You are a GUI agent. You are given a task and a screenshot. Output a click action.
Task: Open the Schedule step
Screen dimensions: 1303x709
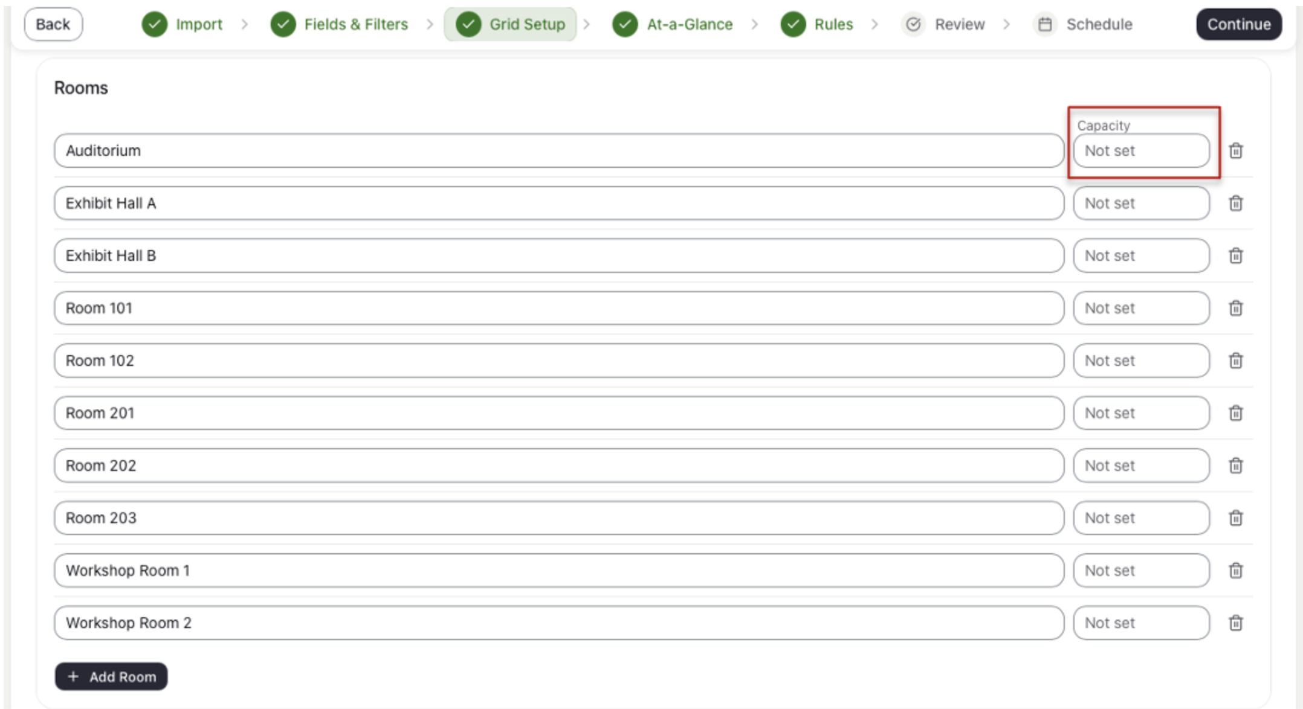tap(1084, 24)
